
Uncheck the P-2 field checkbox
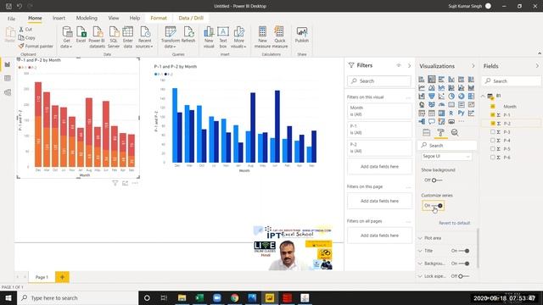click(493, 123)
